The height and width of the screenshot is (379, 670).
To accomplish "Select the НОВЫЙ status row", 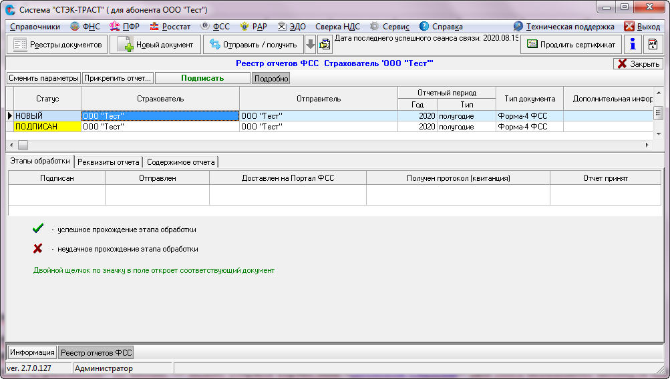I will coord(47,115).
